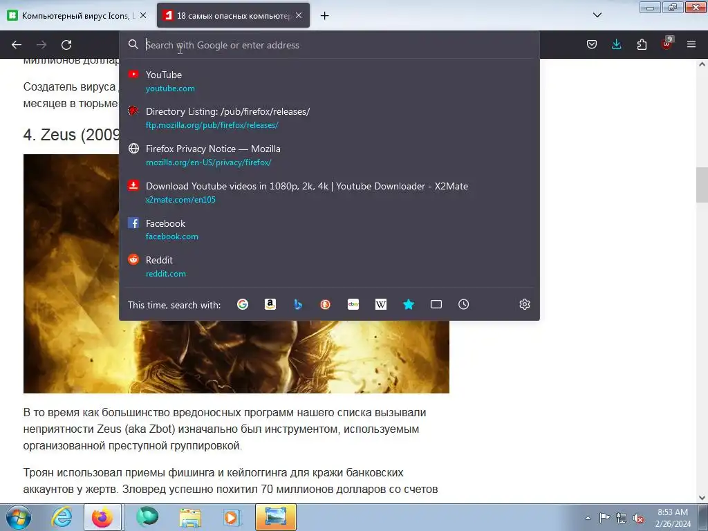The image size is (708, 531).
Task: Search this time with Amazon
Action: pyautogui.click(x=270, y=304)
